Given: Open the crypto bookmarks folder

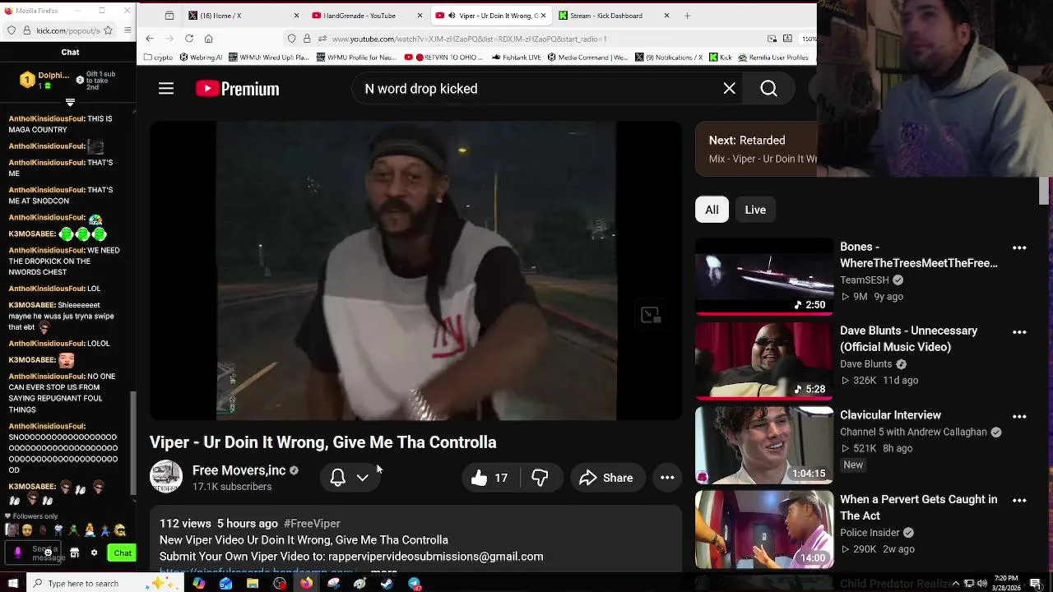Looking at the screenshot, I should click(x=158, y=58).
